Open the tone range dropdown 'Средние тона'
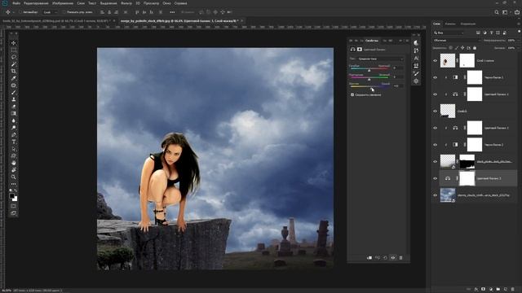 coord(381,59)
